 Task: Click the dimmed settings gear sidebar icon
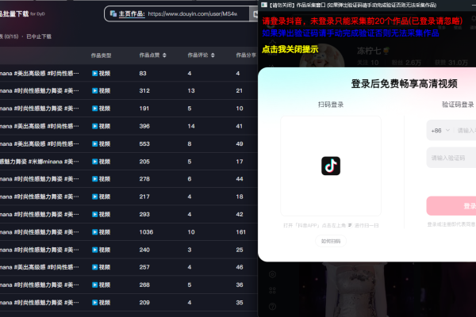[x=272, y=274]
